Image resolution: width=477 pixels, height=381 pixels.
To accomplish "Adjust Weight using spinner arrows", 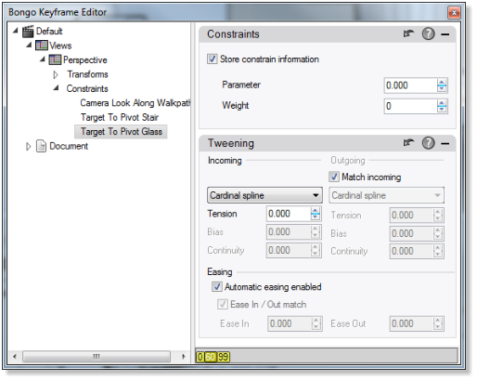I will [442, 106].
